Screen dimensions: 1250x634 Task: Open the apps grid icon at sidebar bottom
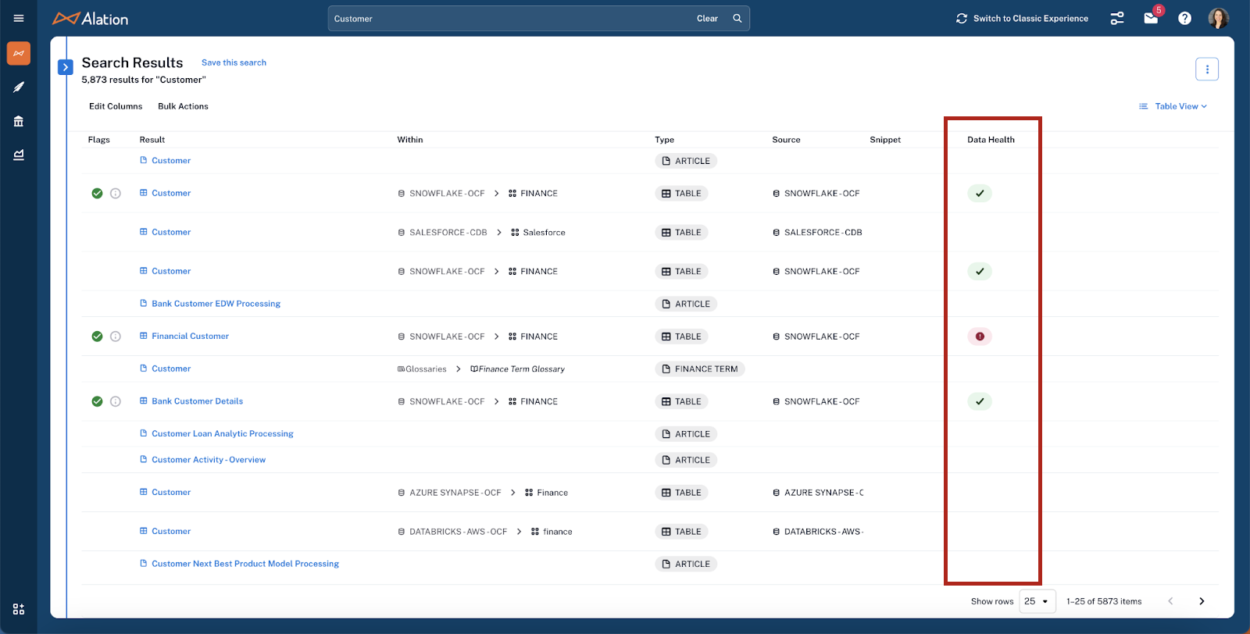[x=19, y=609]
